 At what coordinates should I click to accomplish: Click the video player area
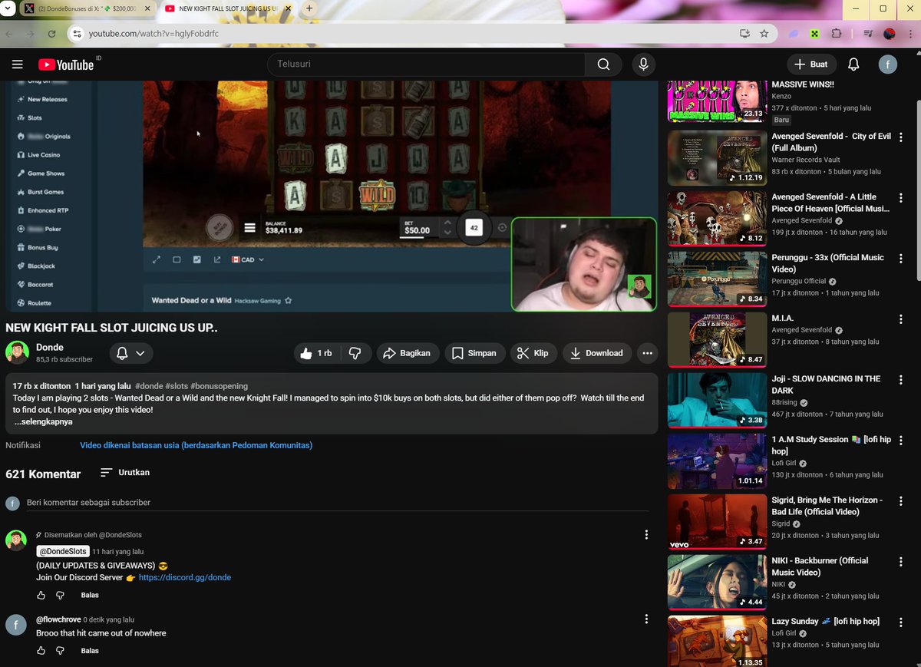331,196
